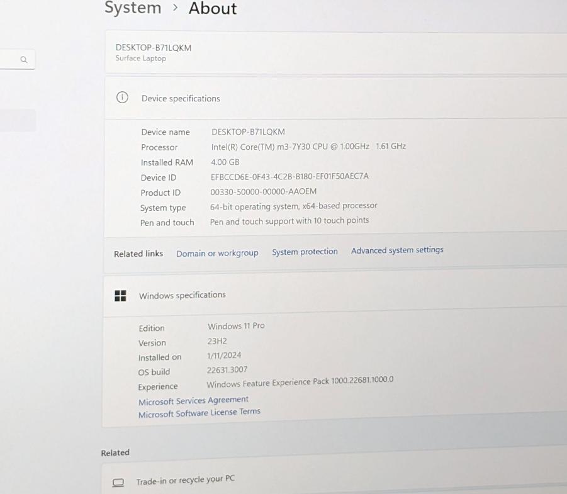This screenshot has height=494, width=567.
Task: Click the settings search input field
Action: tap(18, 59)
